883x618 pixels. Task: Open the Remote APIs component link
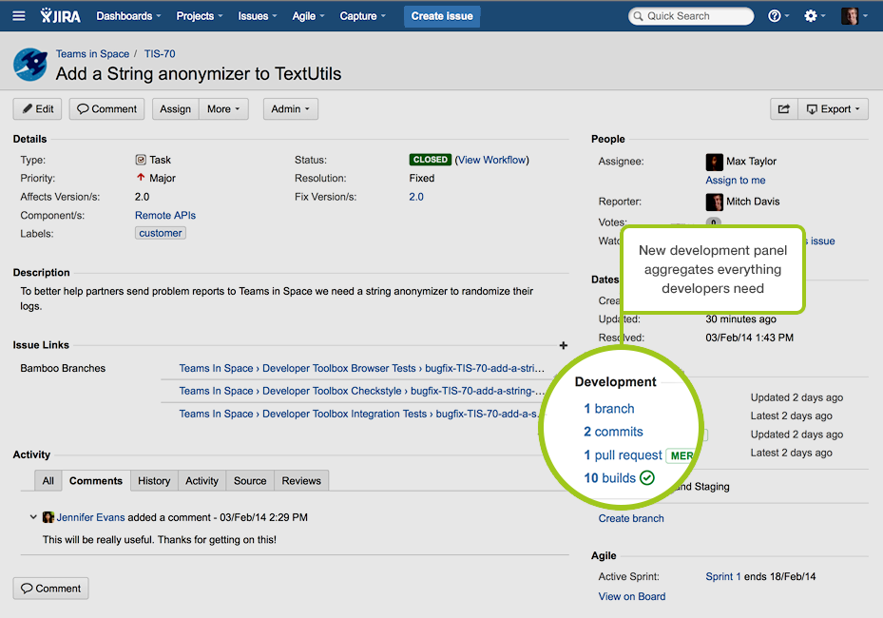[x=165, y=215]
